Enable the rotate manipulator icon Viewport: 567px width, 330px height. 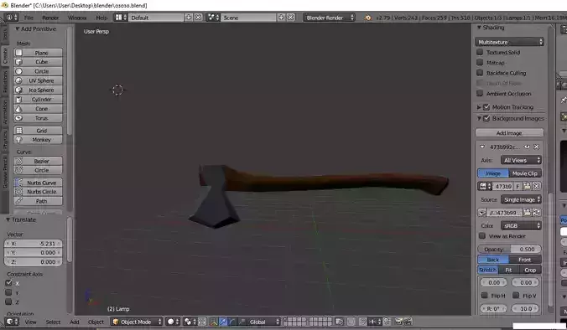pyautogui.click(x=231, y=322)
